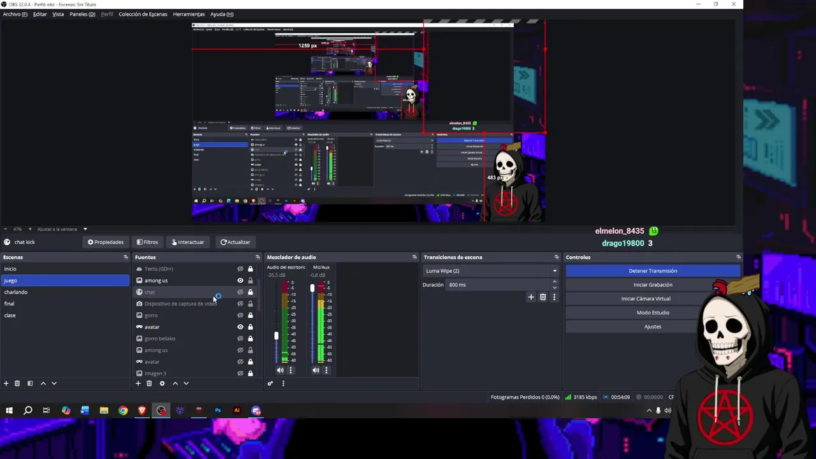The width and height of the screenshot is (816, 459).
Task: Toggle lock on the gorro bellako source
Action: click(x=251, y=339)
